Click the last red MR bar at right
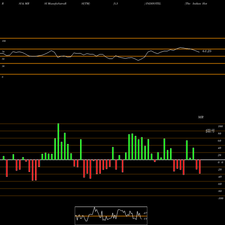This screenshot has height=225, width=225. [200, 166]
